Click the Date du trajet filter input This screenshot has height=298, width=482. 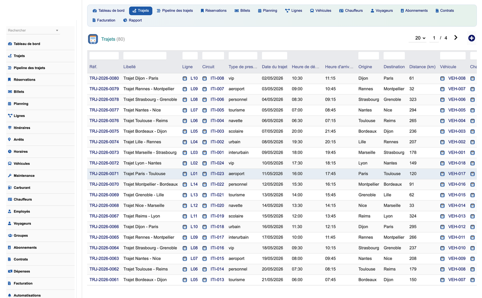pos(274,56)
